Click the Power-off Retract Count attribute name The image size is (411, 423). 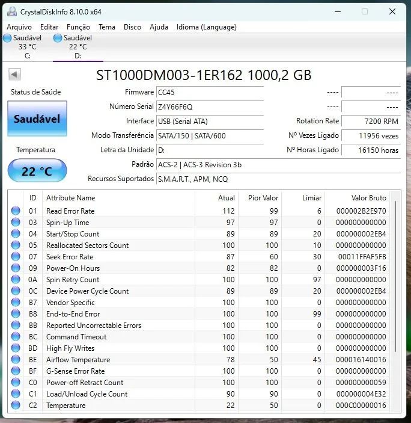[85, 383]
